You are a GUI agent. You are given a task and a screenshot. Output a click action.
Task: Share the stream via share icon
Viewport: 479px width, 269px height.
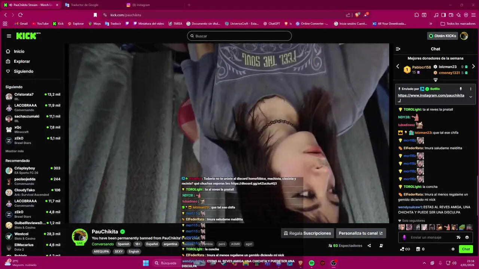click(x=369, y=245)
